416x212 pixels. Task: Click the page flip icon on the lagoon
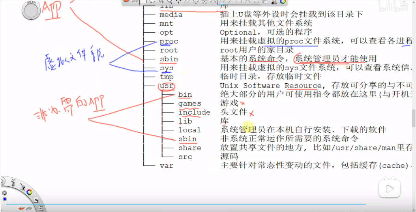point(41,208)
